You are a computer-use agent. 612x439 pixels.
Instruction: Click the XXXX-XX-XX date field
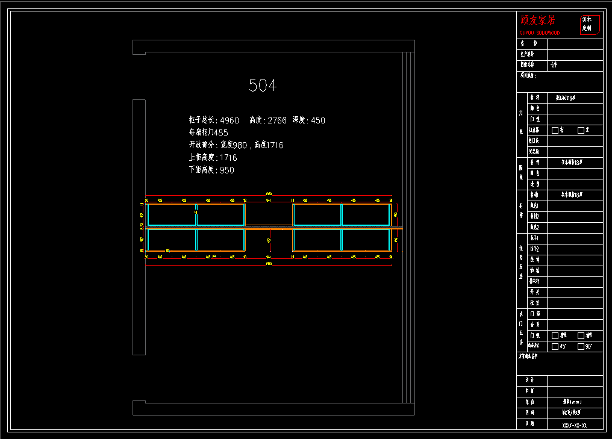tap(574, 425)
